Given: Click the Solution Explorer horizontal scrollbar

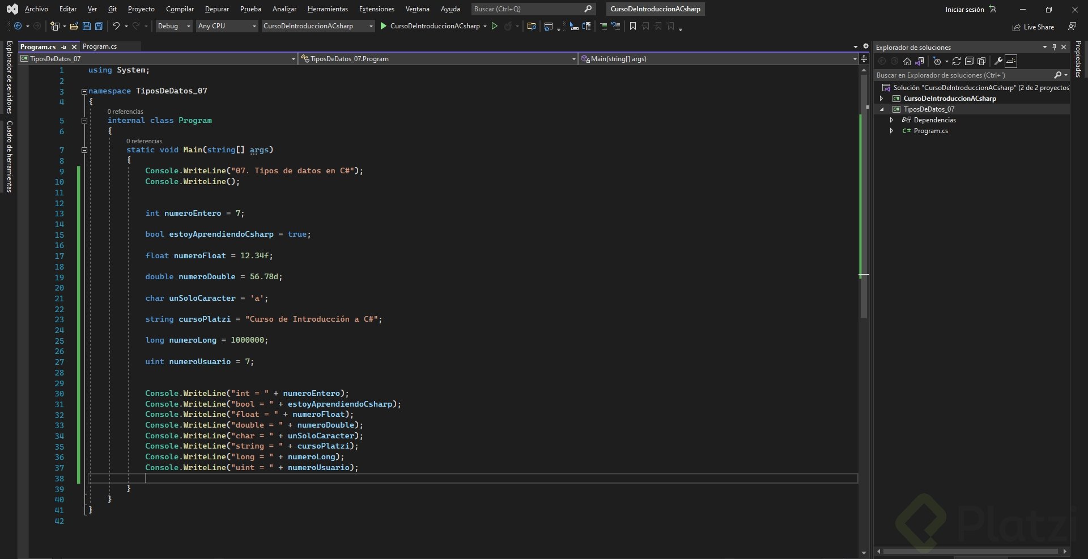Looking at the screenshot, I should click(971, 551).
